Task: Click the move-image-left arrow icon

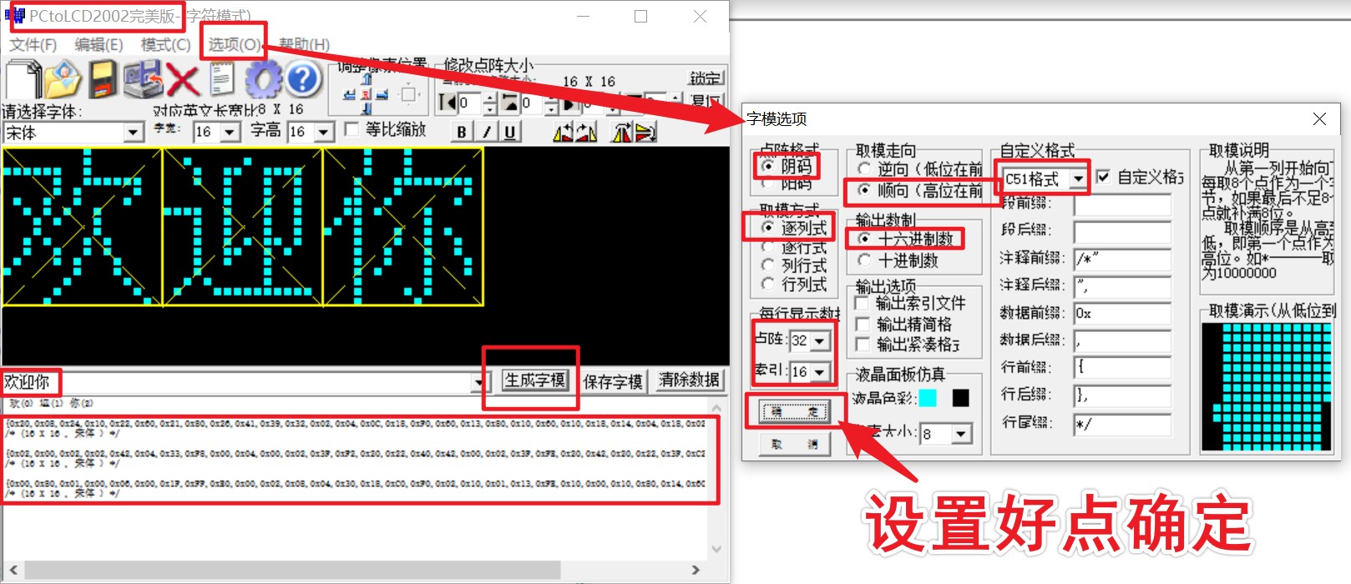Action: click(x=350, y=95)
